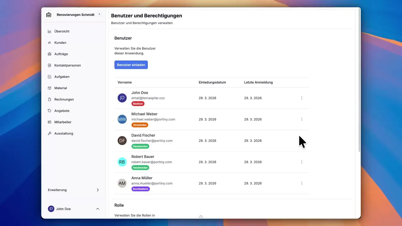The image size is (402, 226).
Task: Collapse the sidebar with the chevron
Action: coord(99,14)
